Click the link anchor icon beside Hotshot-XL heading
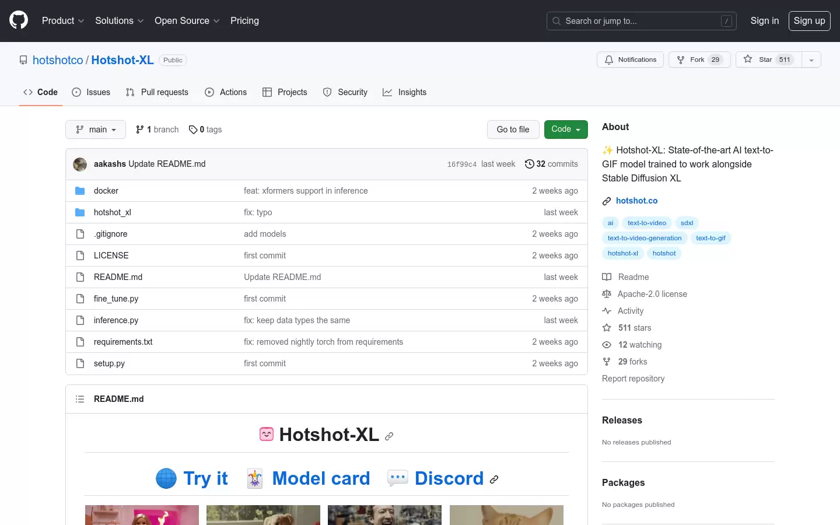Screen dimensions: 840x525 tap(389, 436)
